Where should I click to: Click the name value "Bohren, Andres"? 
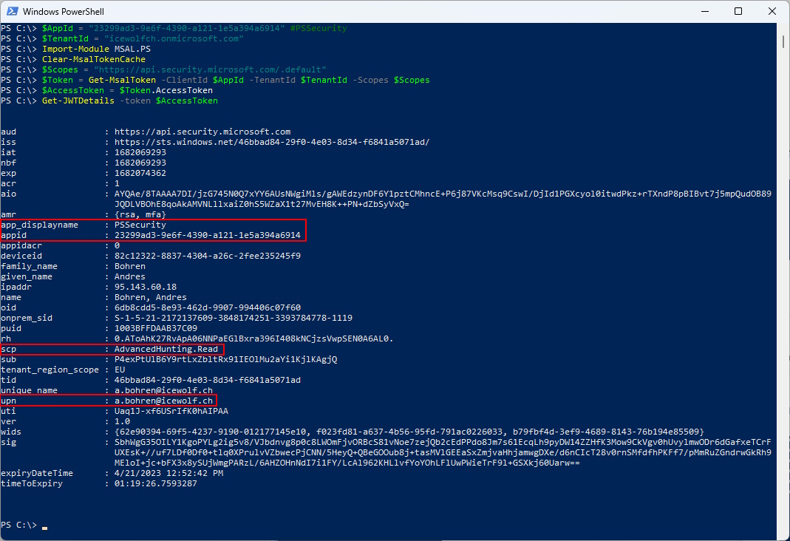coord(151,297)
